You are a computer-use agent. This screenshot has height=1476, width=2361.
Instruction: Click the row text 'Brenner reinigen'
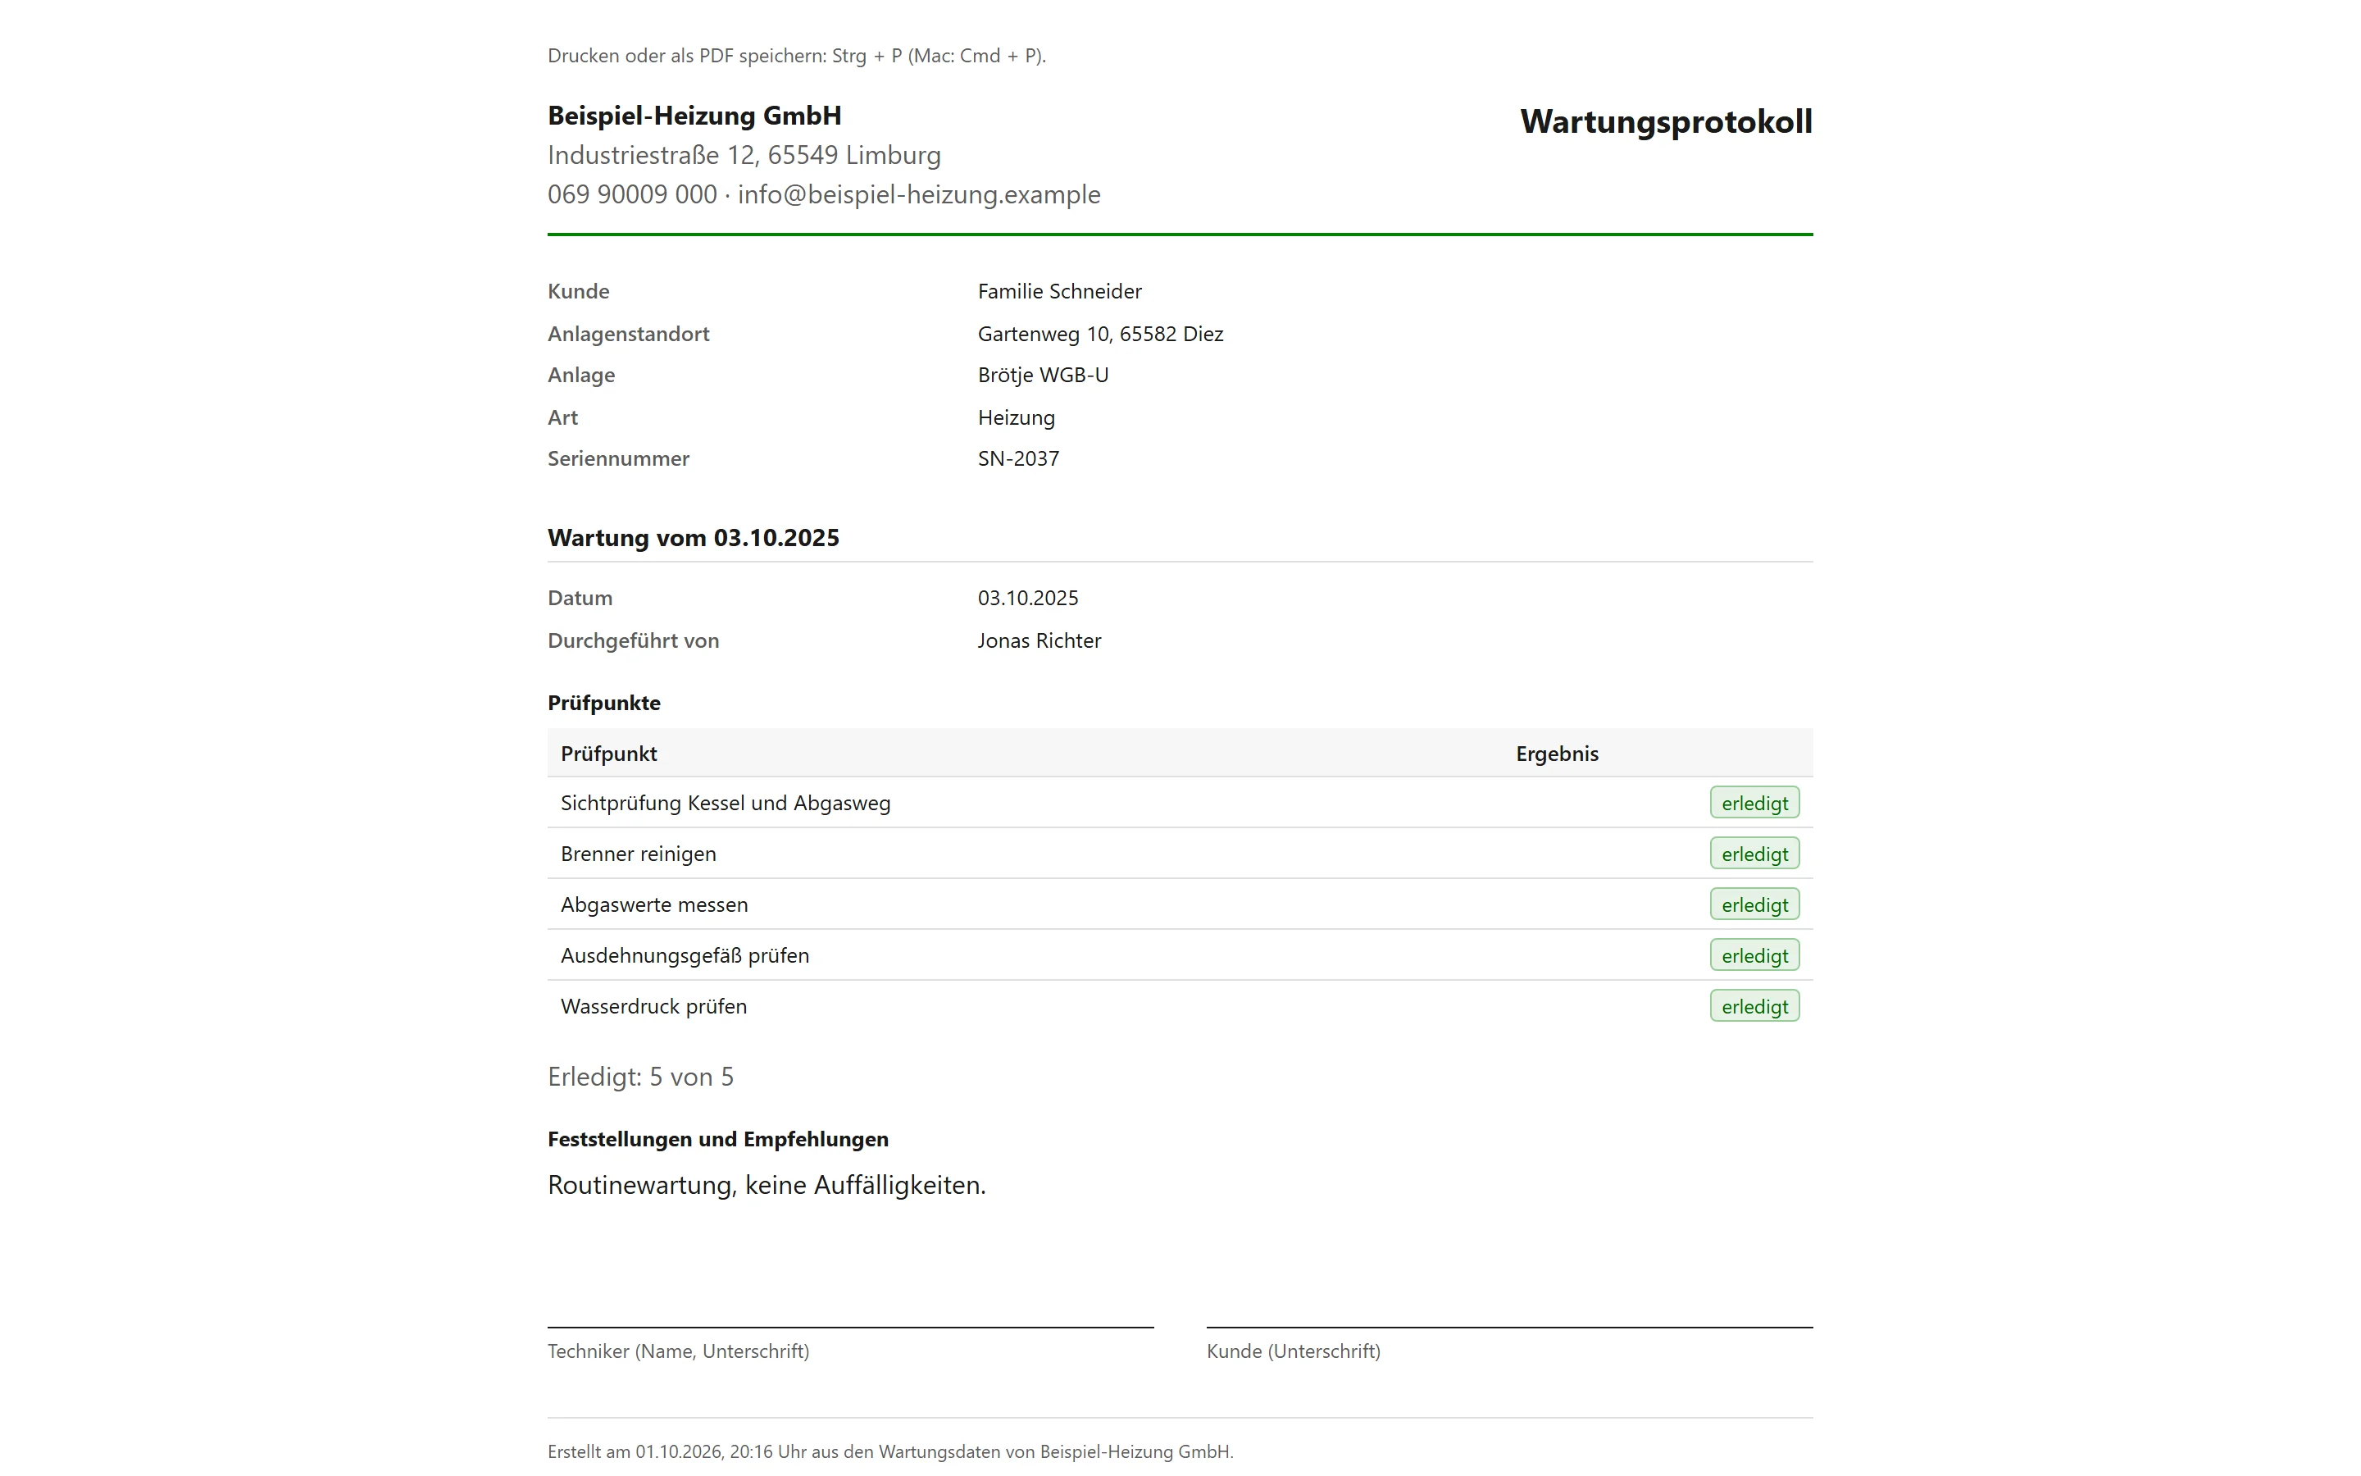tap(638, 854)
